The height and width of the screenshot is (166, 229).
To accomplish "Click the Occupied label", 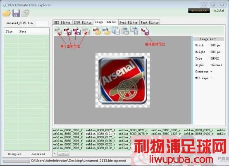I will click(x=14, y=154).
